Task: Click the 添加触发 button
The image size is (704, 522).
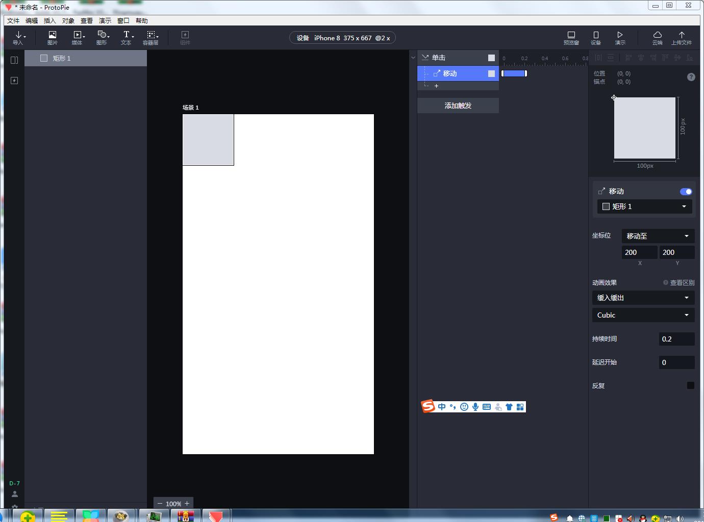Action: (458, 106)
